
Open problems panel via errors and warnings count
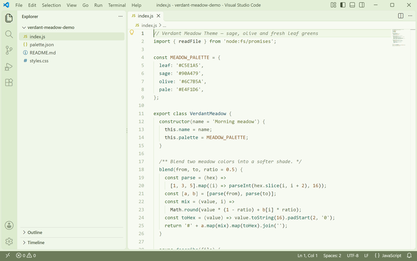pyautogui.click(x=26, y=255)
